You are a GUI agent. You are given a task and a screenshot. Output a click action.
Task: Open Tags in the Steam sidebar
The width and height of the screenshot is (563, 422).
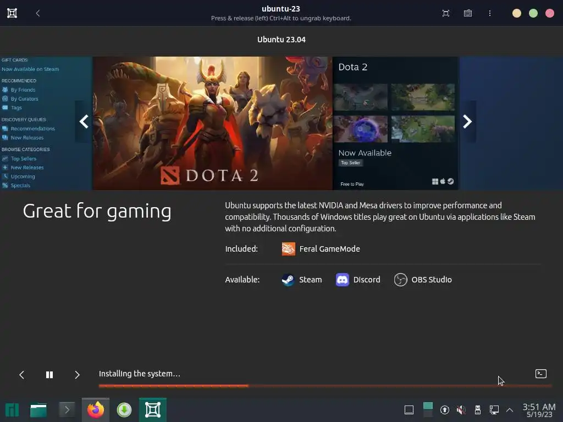coord(16,108)
